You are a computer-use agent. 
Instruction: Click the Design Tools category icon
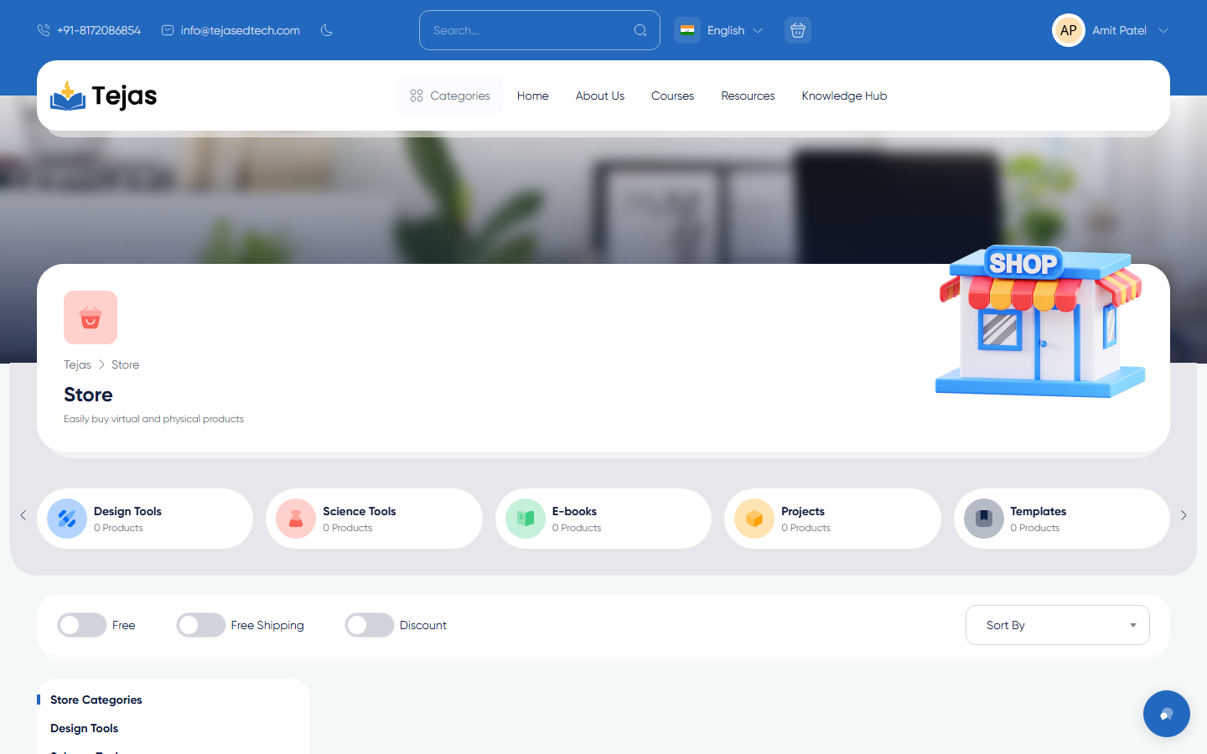[67, 519]
